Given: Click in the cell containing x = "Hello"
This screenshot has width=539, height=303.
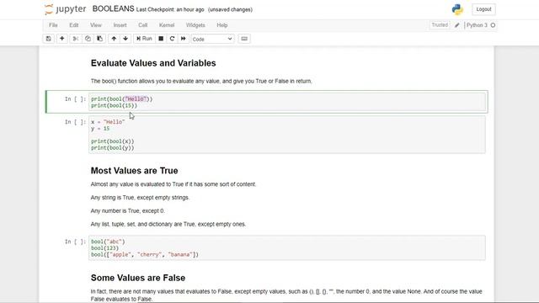Looking at the screenshot, I should point(287,135).
